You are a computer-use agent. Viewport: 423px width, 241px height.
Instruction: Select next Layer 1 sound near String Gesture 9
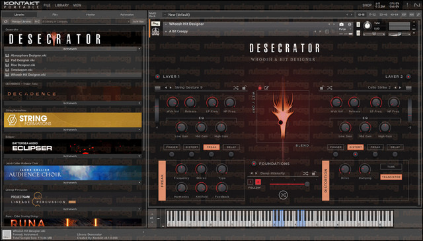coord(171,88)
